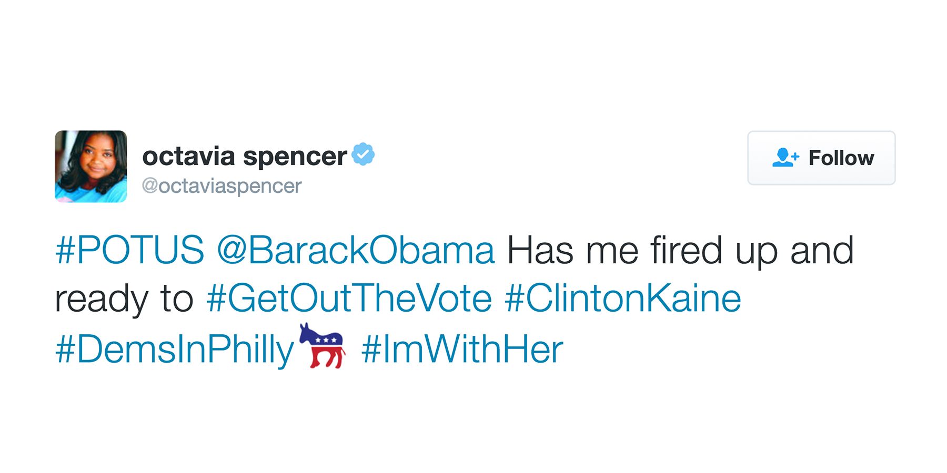Click the add-person icon in Follow button
The height and width of the screenshot is (473, 947).
click(785, 158)
